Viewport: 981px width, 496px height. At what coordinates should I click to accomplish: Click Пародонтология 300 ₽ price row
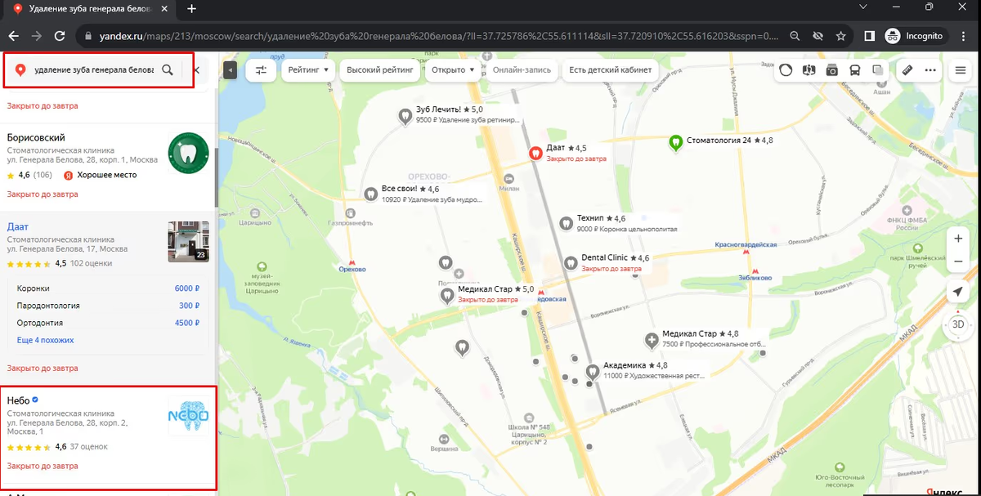click(108, 306)
